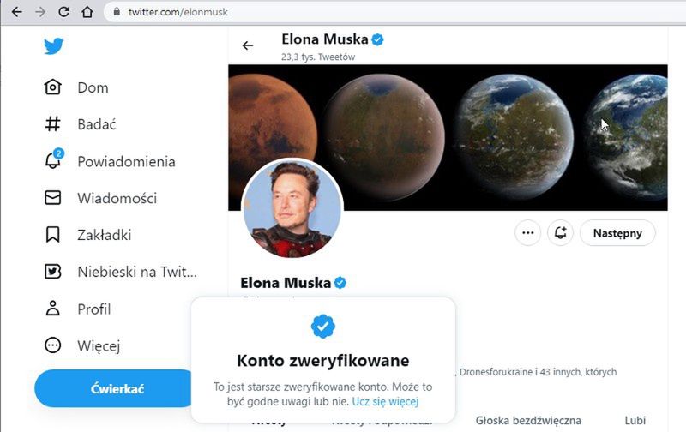Viewport: 686px width, 432px height.
Task: Open the three-dots profile options menu
Action: [x=527, y=232]
